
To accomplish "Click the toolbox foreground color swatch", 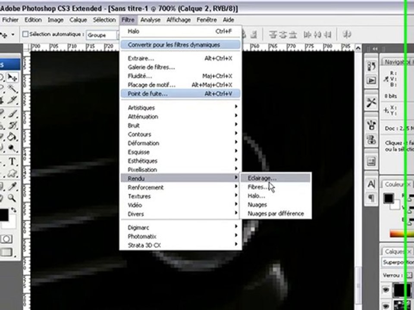I will 4,215.
